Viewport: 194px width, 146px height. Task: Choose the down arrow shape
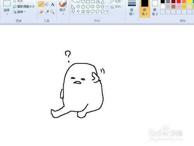point(73,11)
